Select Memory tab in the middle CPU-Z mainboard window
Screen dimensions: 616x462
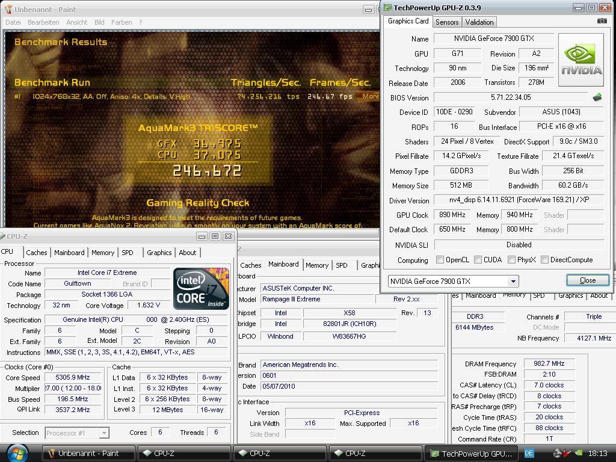(x=316, y=265)
